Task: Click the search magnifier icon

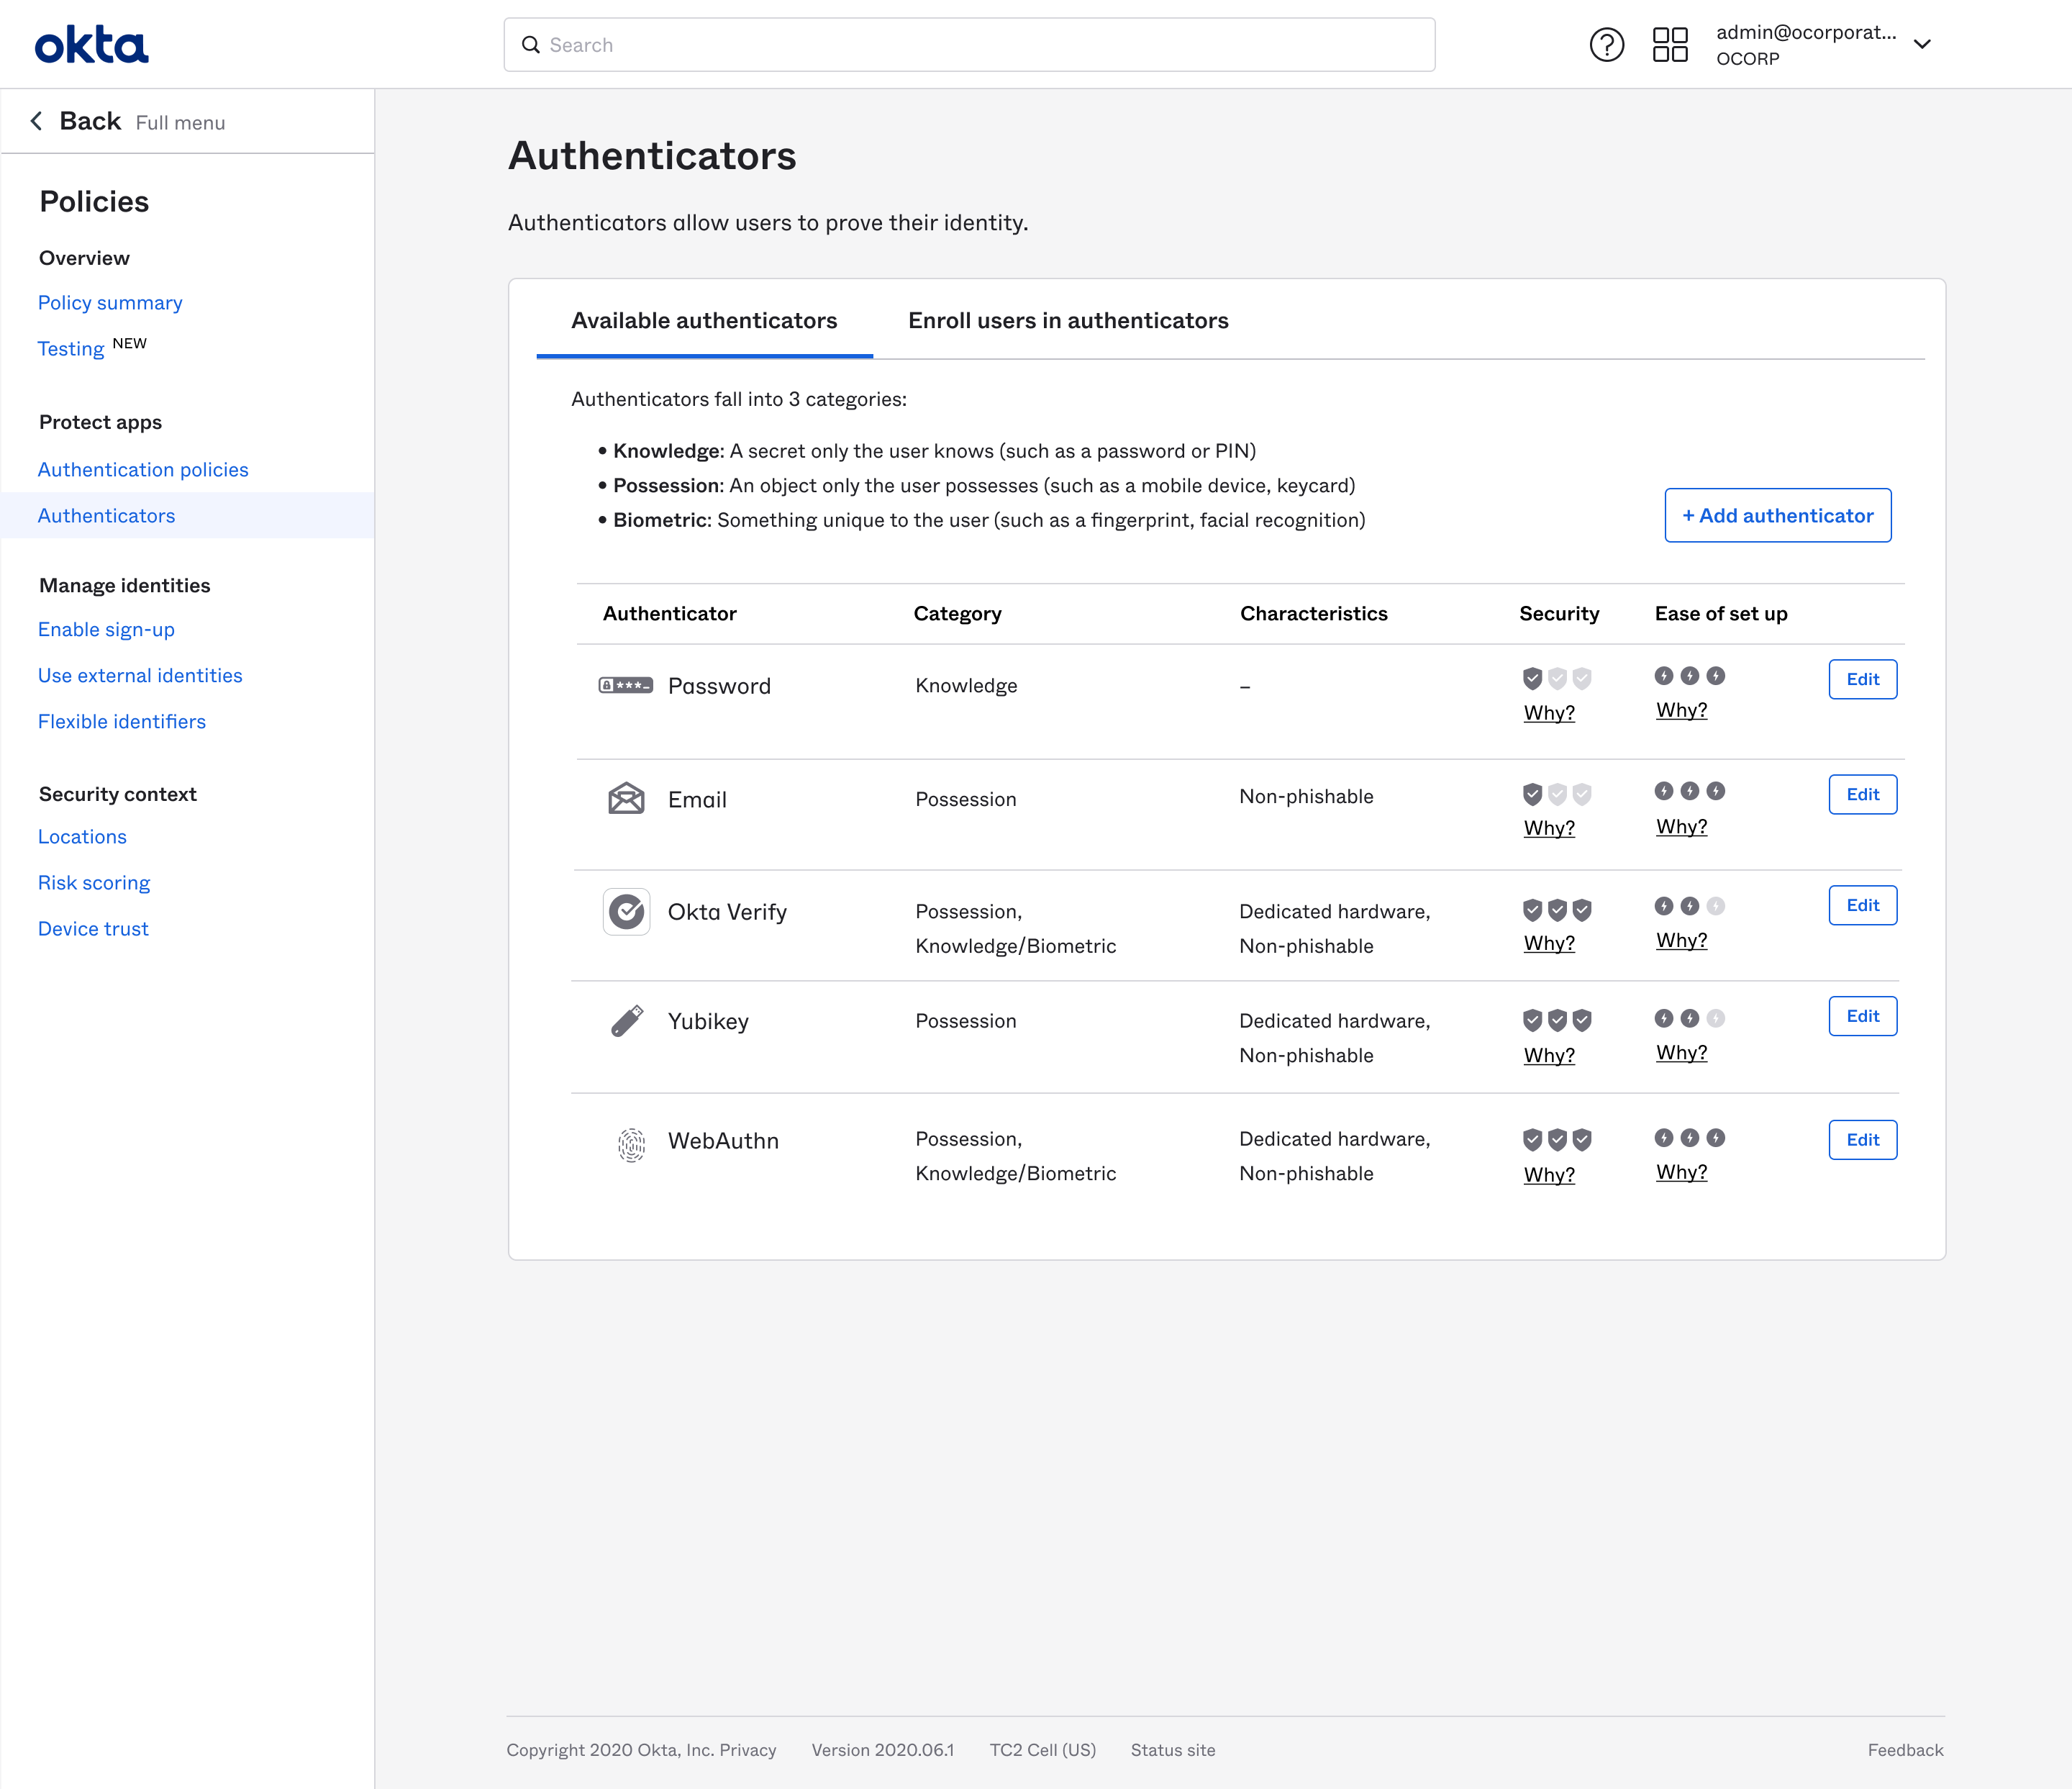Action: [531, 44]
